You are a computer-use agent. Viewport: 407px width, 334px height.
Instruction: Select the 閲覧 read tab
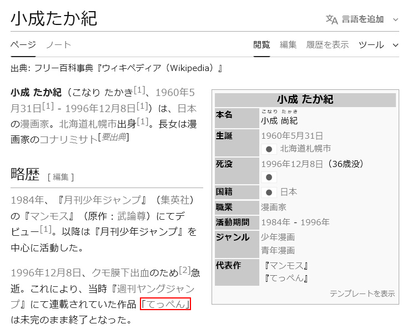262,45
